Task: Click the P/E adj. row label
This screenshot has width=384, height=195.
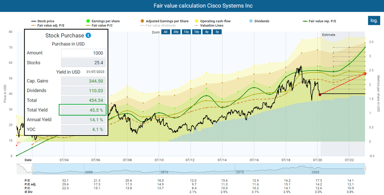Action: (31, 184)
